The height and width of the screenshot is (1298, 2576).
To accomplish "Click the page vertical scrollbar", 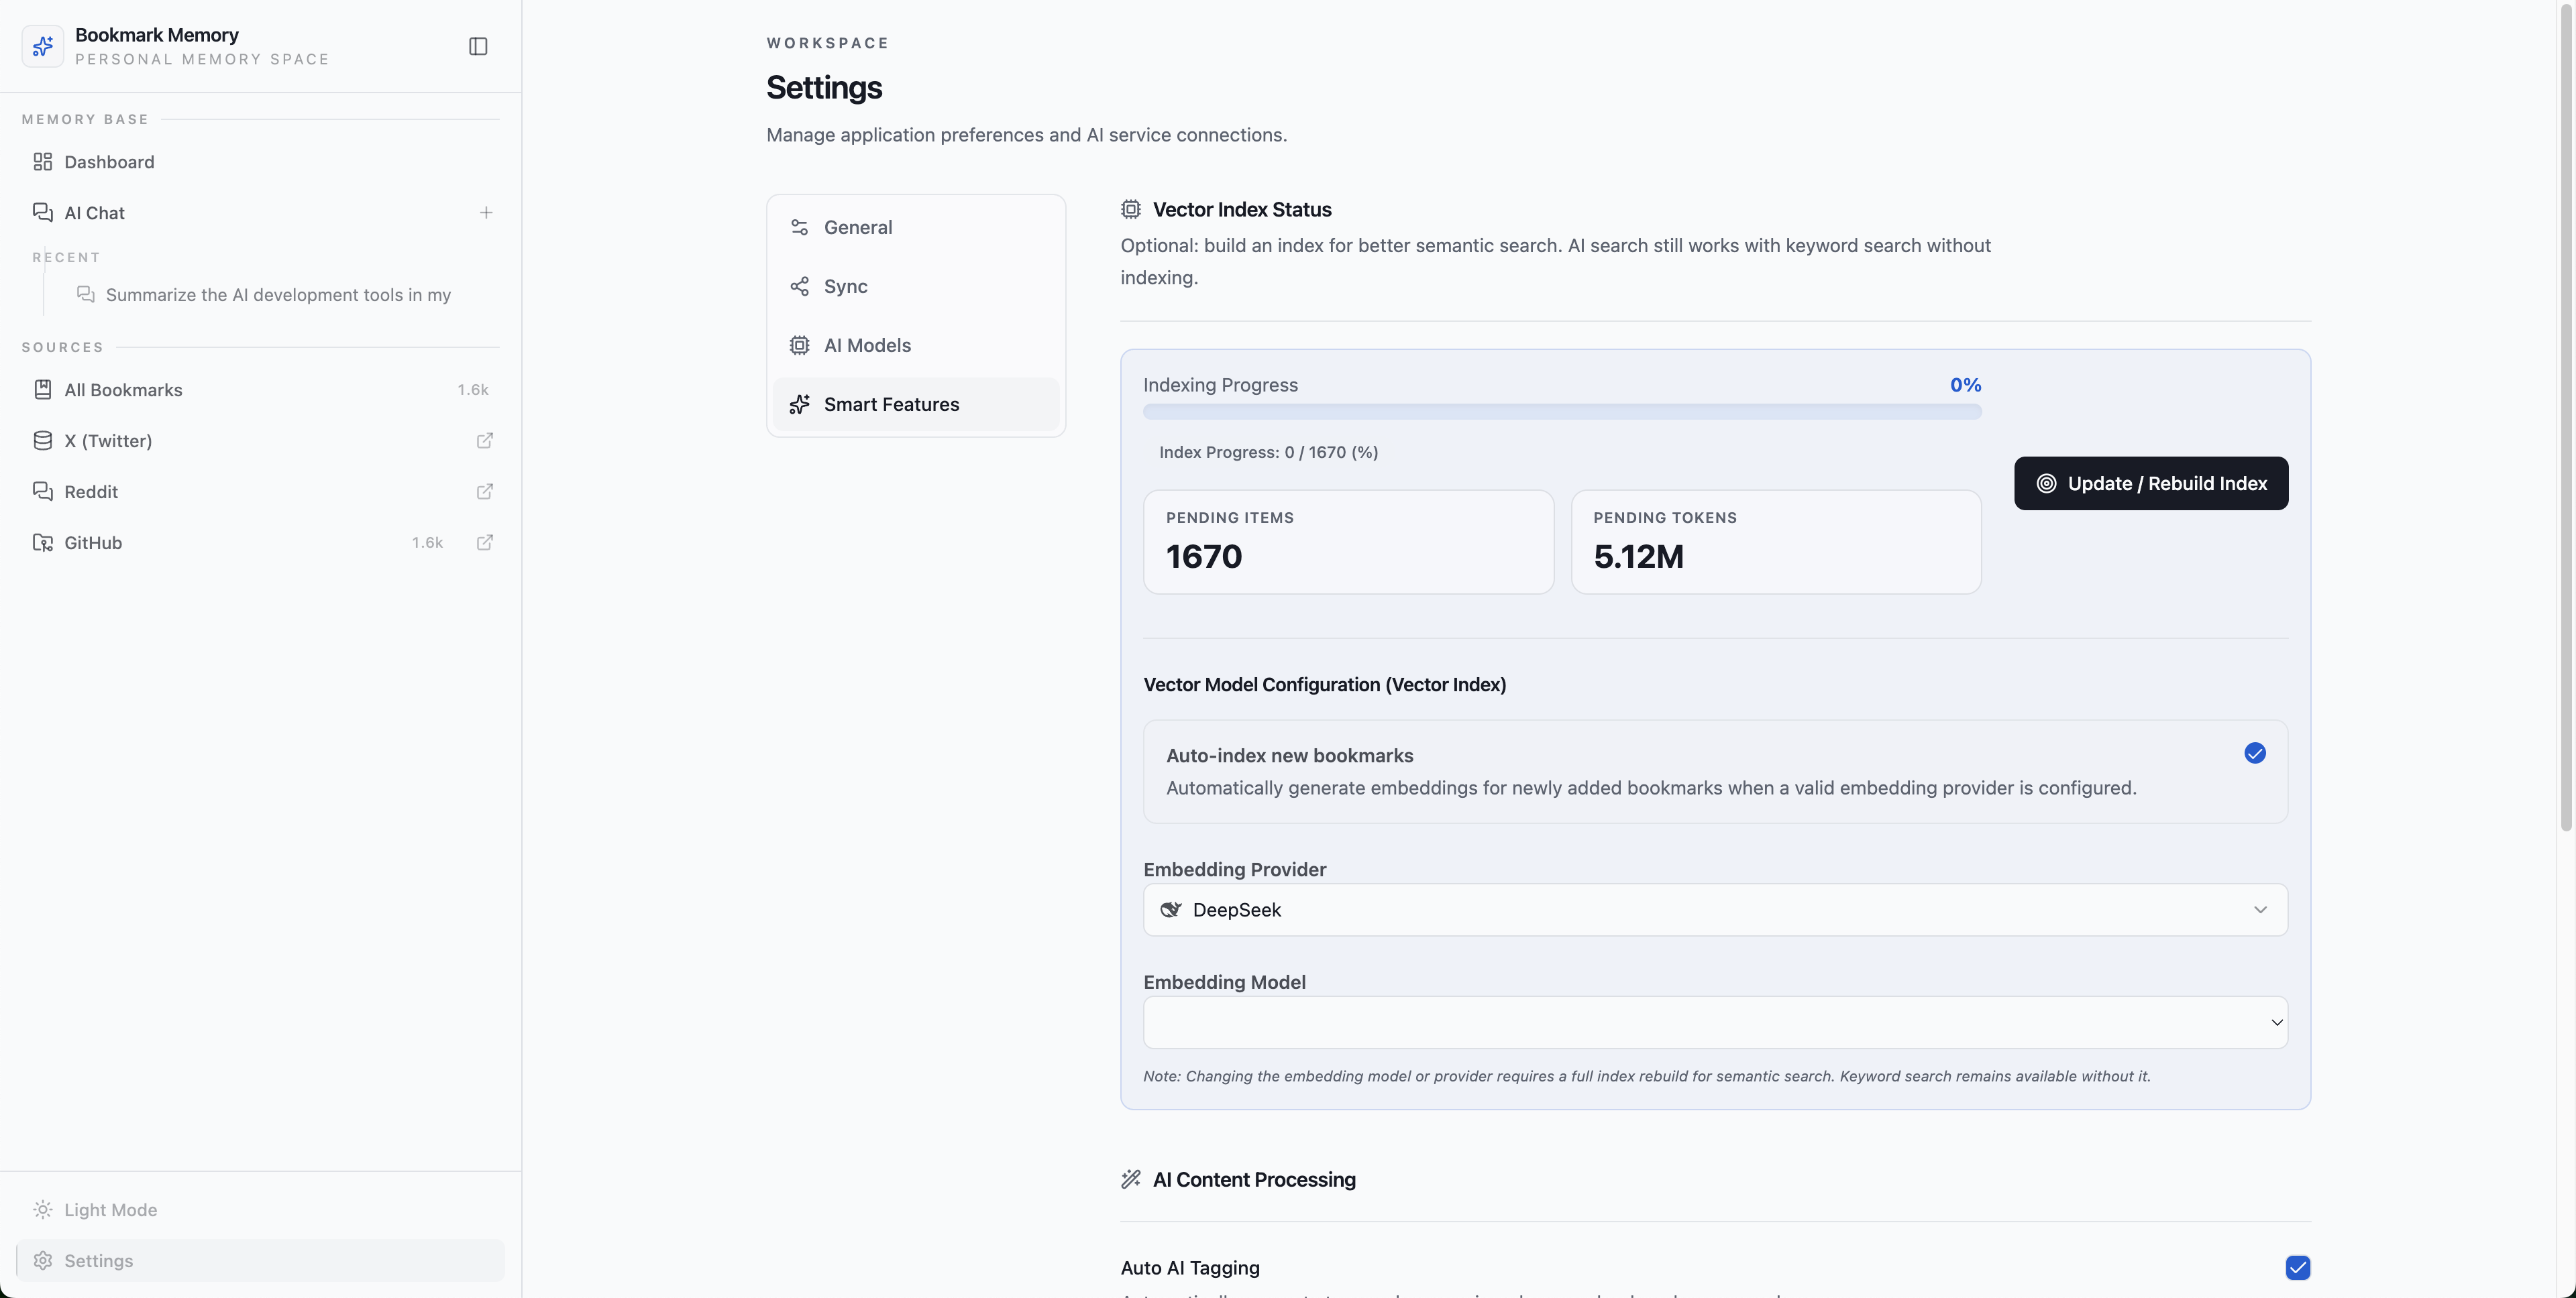I will pos(2565,420).
